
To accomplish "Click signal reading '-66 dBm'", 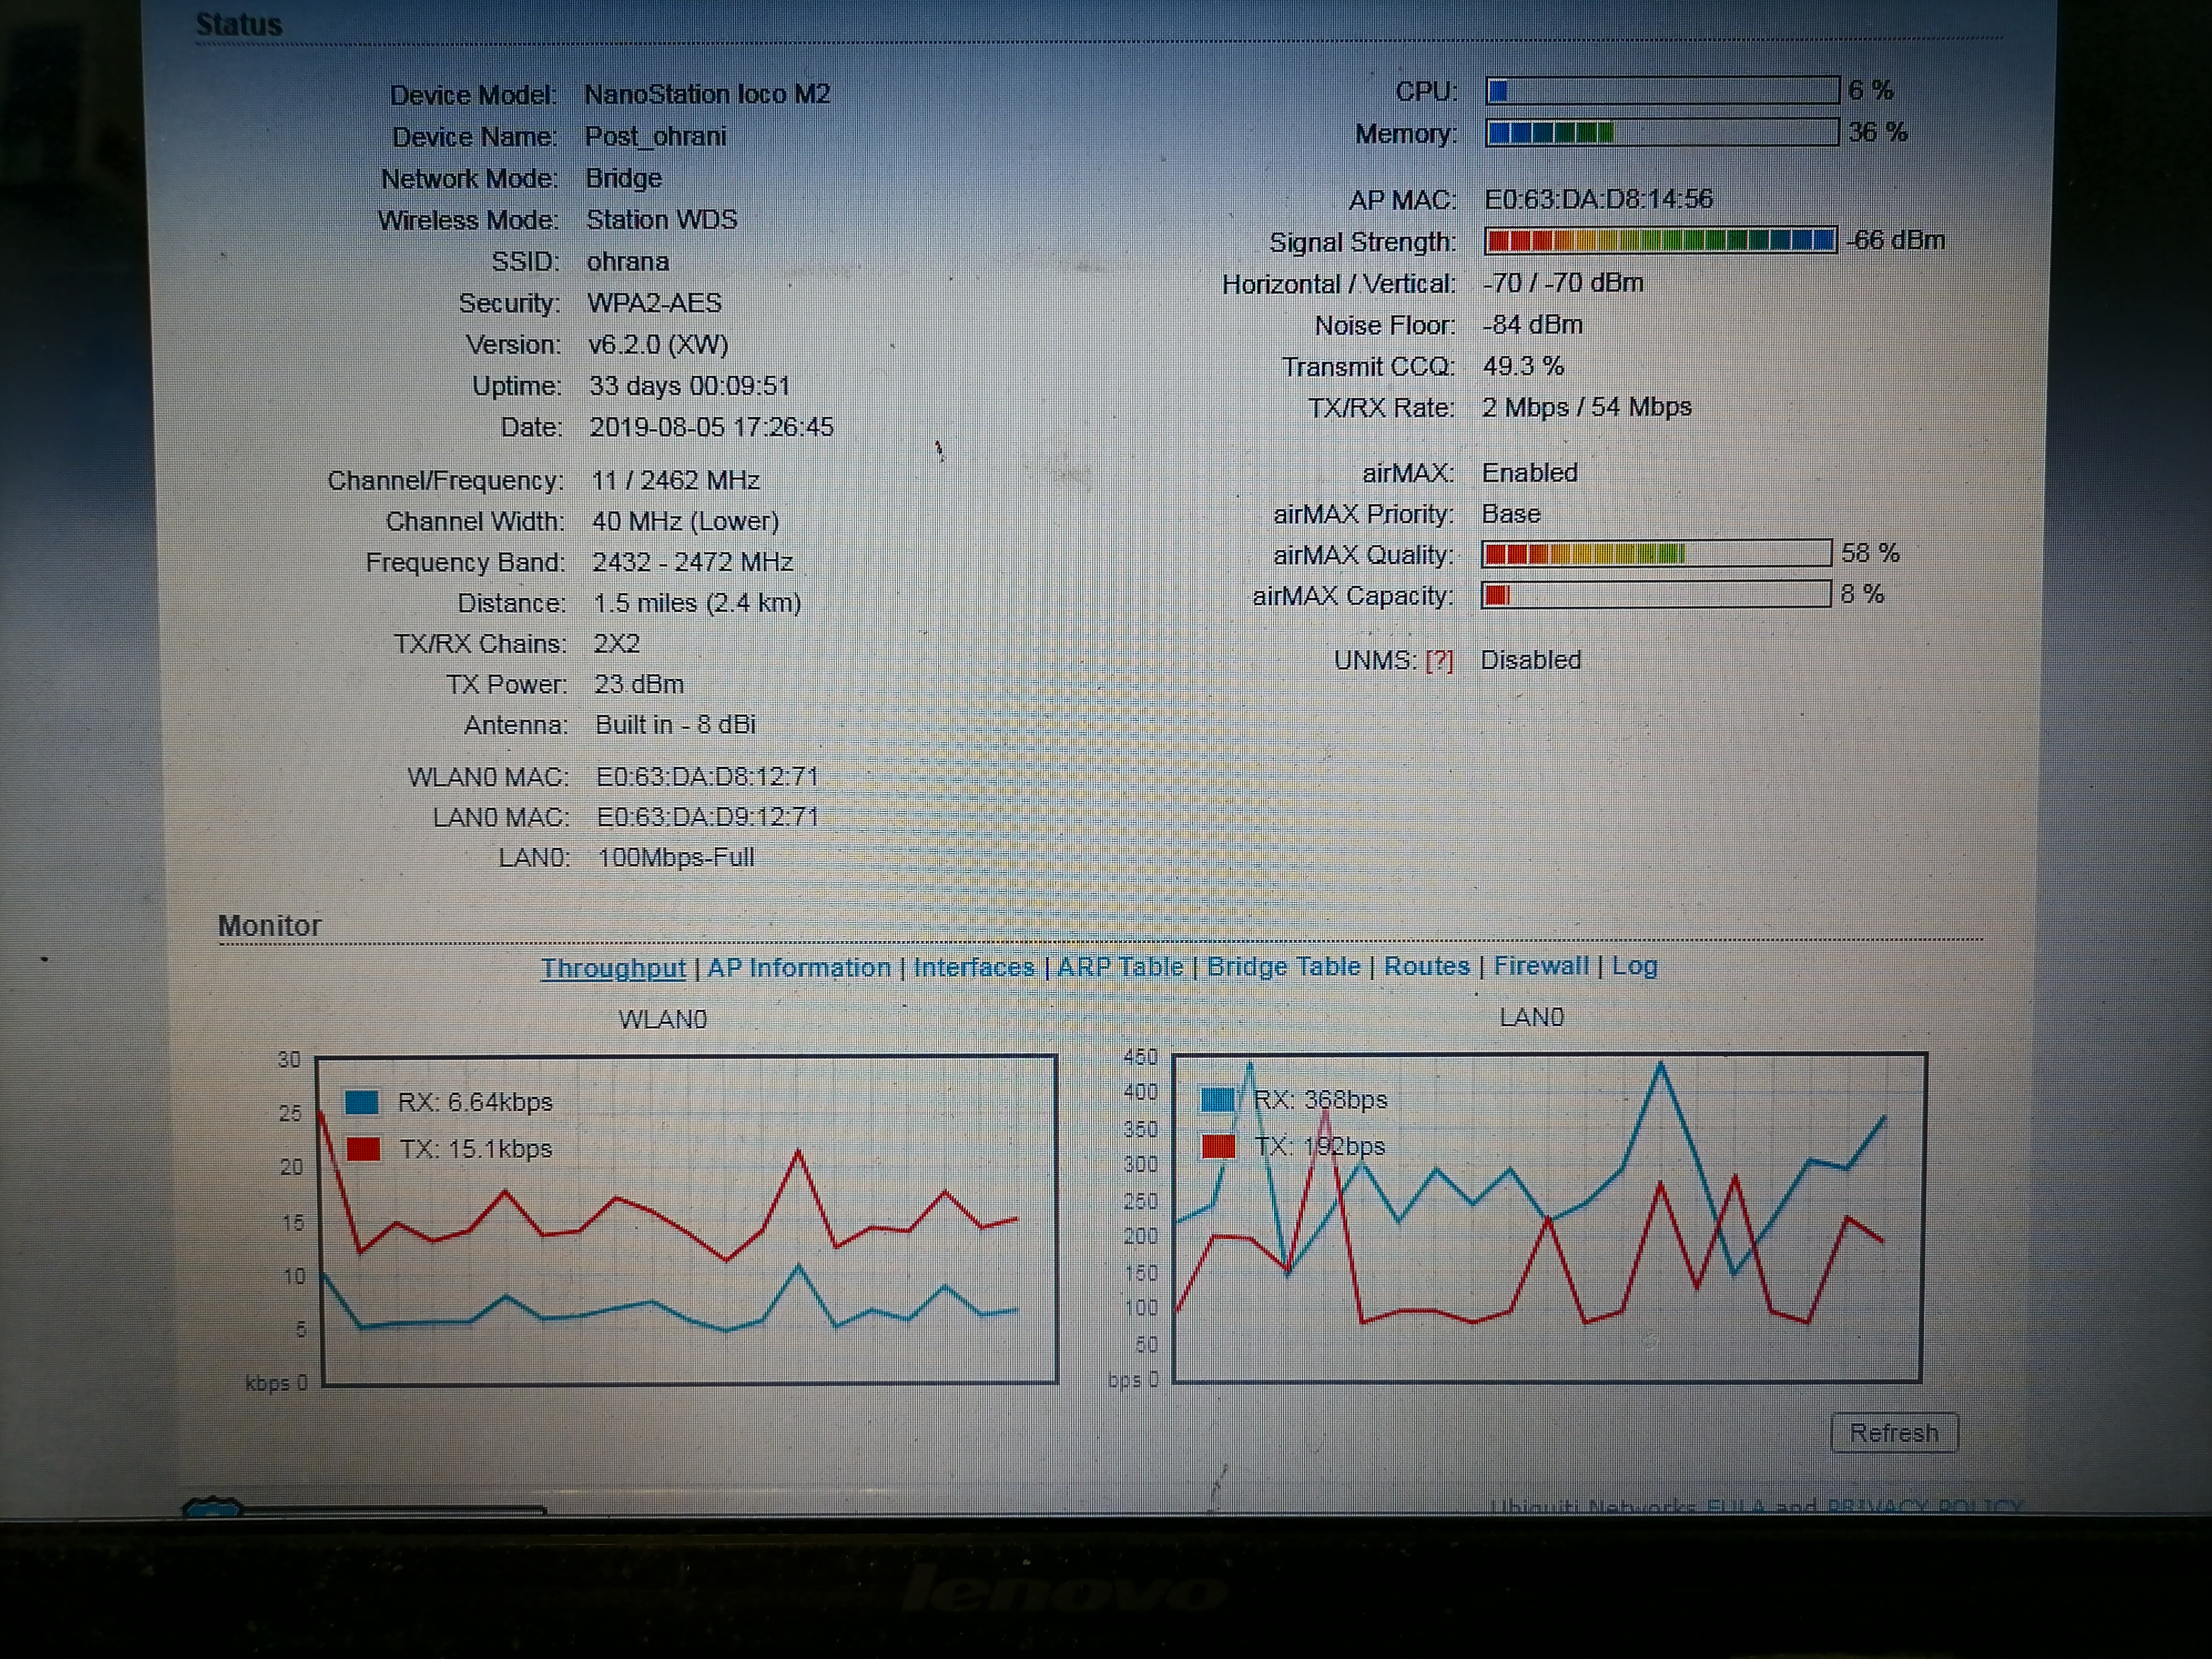I will point(1897,240).
